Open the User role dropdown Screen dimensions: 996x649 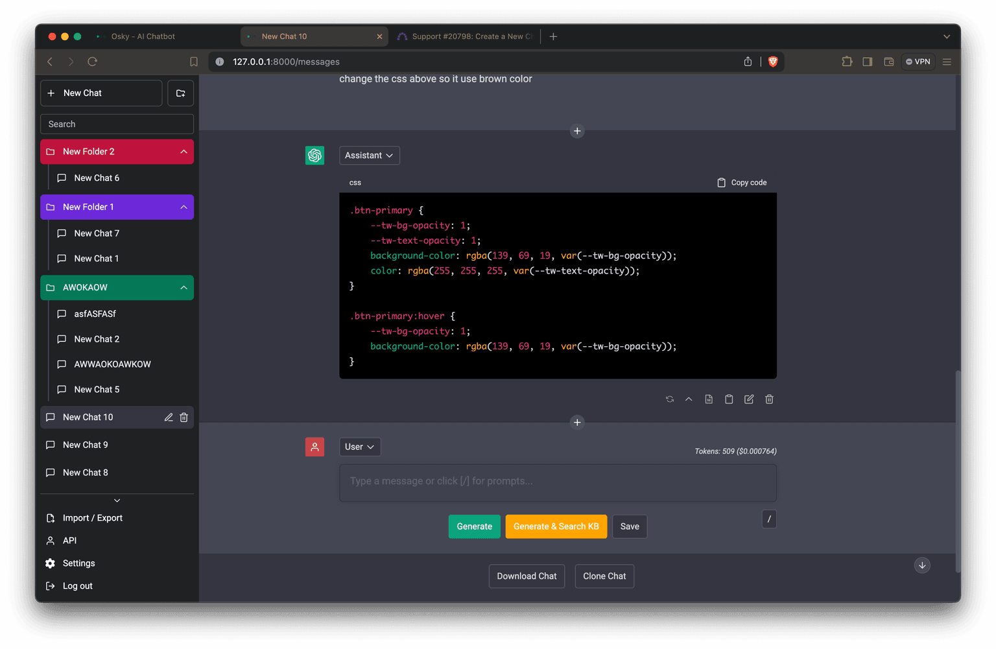coord(359,447)
